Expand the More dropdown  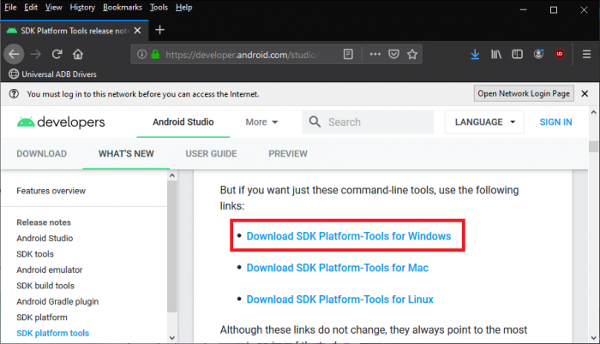(x=261, y=122)
